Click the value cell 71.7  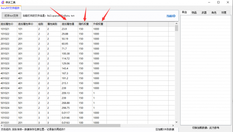click(x=69, y=49)
